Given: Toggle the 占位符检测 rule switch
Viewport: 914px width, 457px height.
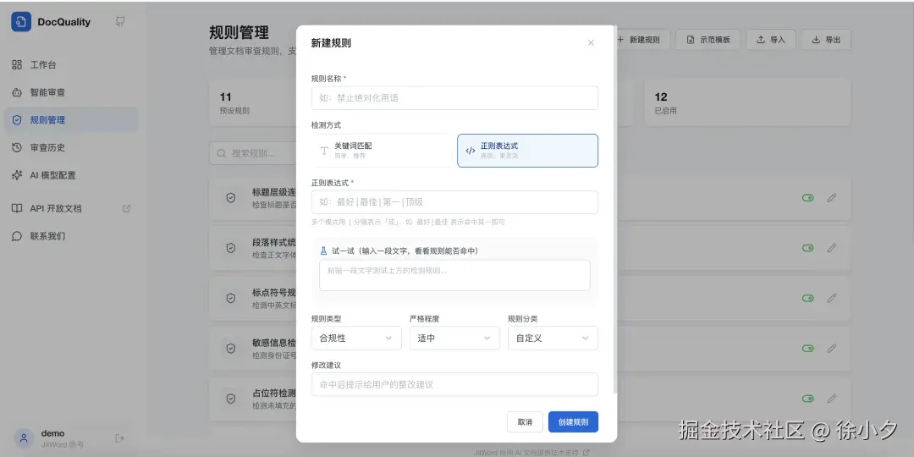Looking at the screenshot, I should (x=808, y=399).
